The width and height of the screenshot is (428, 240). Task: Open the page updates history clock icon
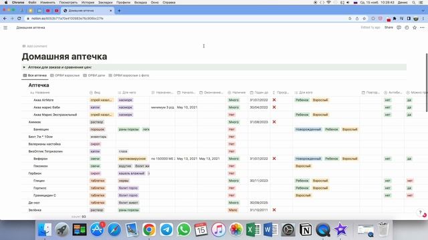407,27
